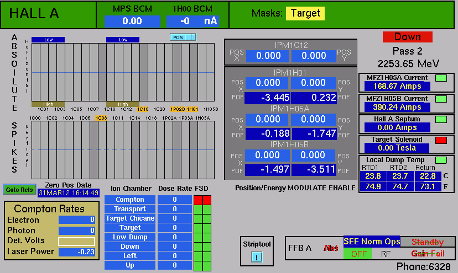Click highlighted 1C08 BPM label
This screenshot has width=458, height=273.
coord(101,118)
